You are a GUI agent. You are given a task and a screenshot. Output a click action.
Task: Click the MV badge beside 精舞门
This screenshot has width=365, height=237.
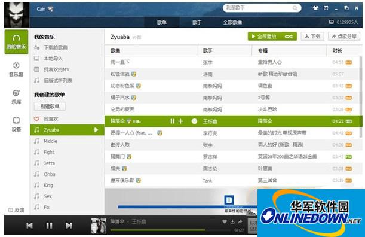coord(129,157)
